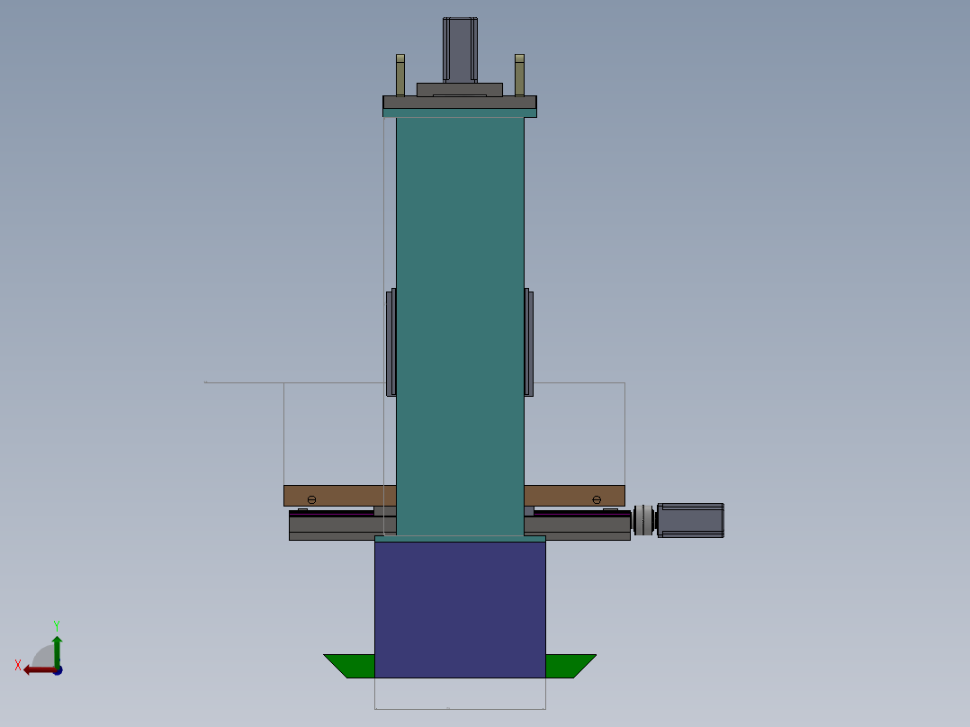Select the left yellow pin on top plate
Image resolution: width=970 pixels, height=727 pixels.
click(x=400, y=76)
